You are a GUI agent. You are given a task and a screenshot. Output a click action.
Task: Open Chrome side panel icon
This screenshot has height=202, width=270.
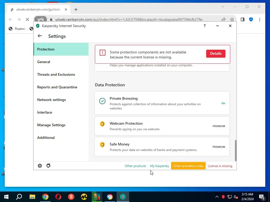243,19
